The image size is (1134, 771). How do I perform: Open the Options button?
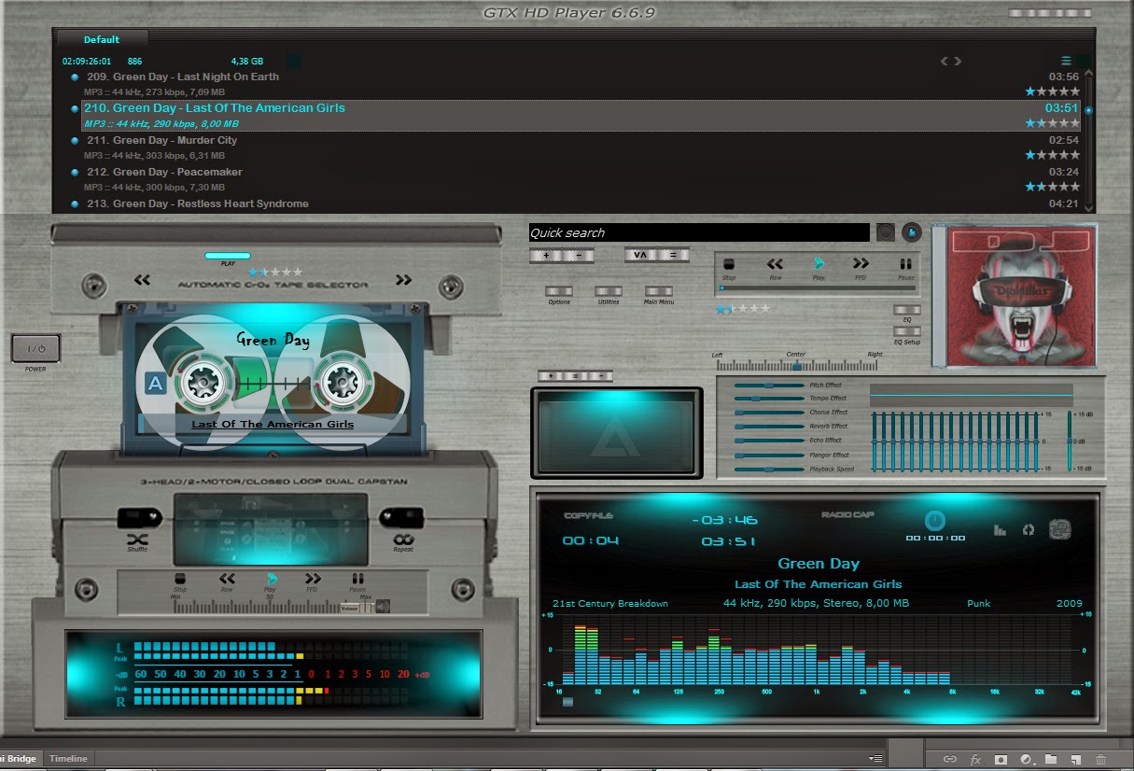[x=559, y=291]
